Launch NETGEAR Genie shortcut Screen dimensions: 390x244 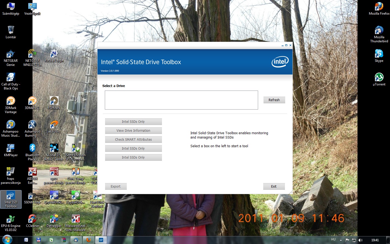point(11,58)
